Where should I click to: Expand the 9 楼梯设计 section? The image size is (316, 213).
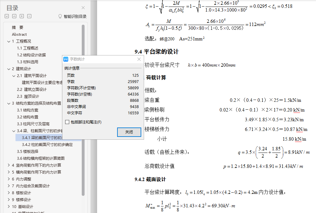(x=9, y=200)
